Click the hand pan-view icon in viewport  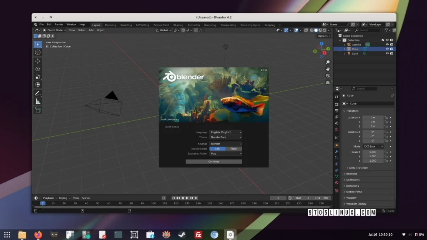328,69
